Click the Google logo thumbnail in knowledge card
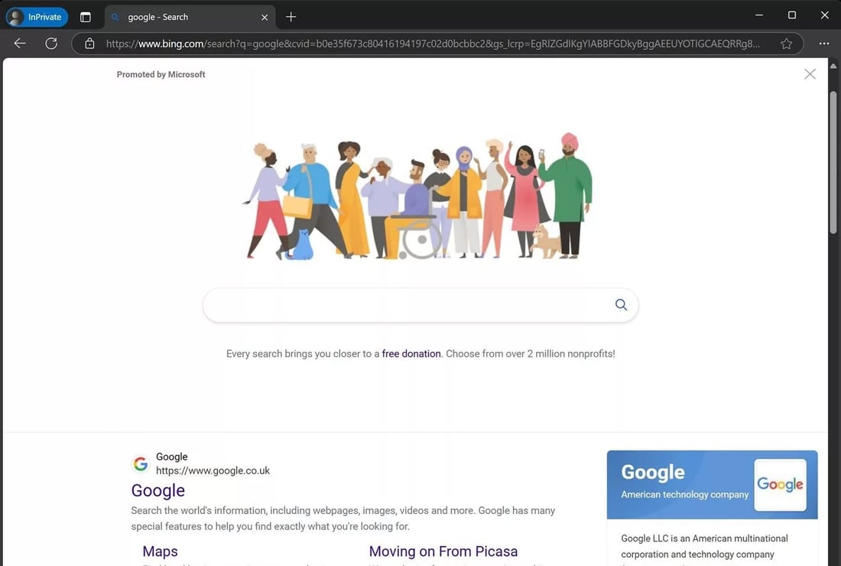Image resolution: width=841 pixels, height=566 pixels. [x=780, y=484]
